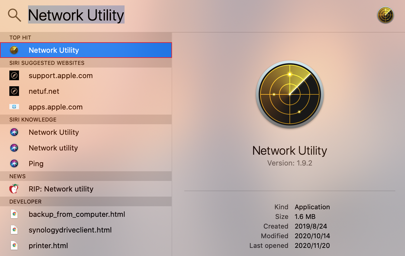Click the Kind value Application

(x=312, y=207)
